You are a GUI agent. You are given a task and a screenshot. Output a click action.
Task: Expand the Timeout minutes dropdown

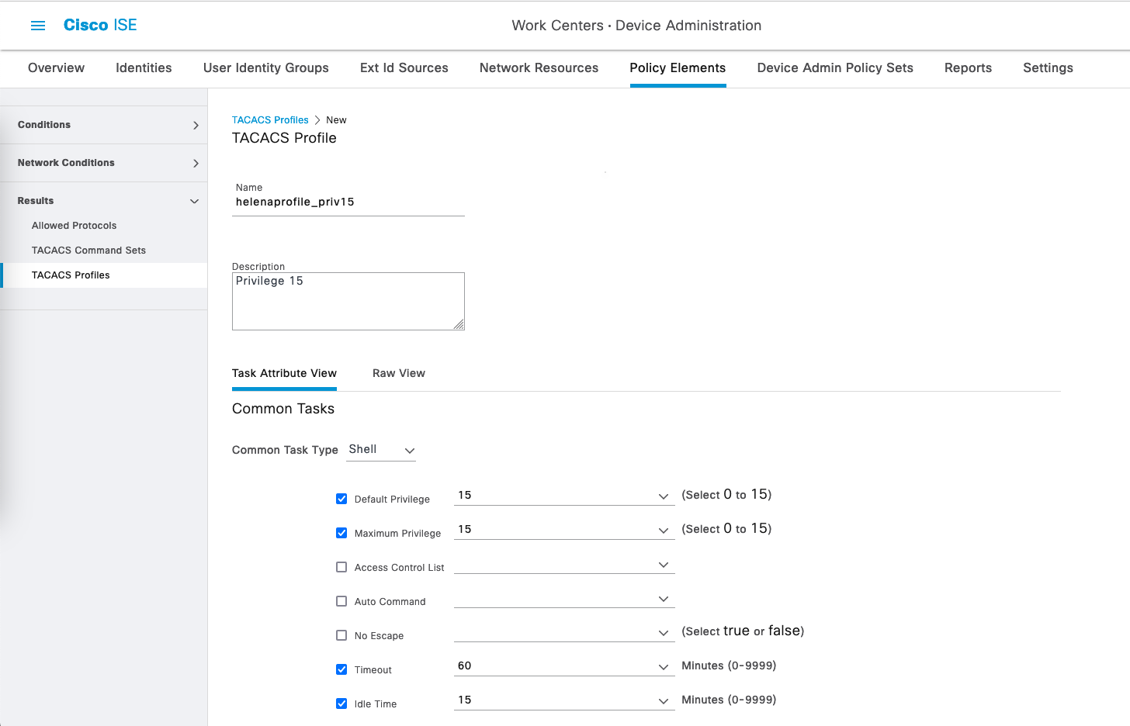663,666
